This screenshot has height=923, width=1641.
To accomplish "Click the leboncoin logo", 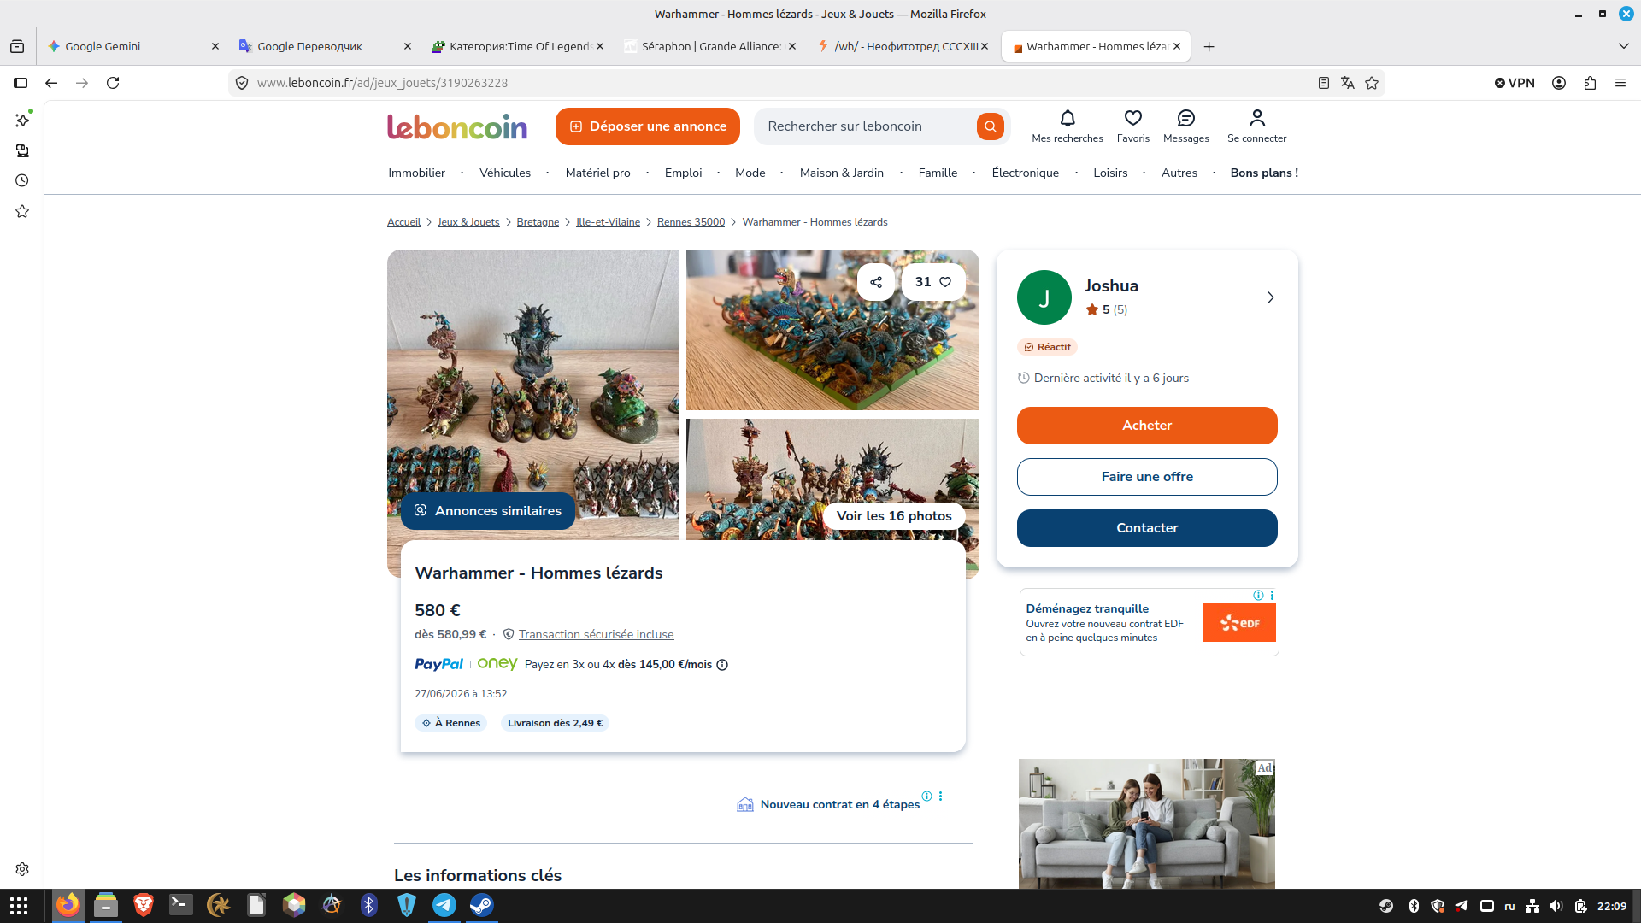I will tap(457, 126).
